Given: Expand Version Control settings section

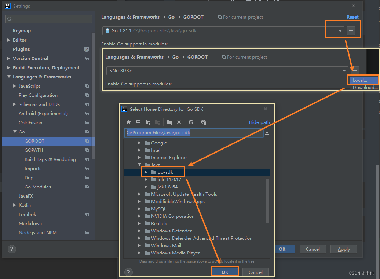Looking at the screenshot, I should [x=9, y=58].
